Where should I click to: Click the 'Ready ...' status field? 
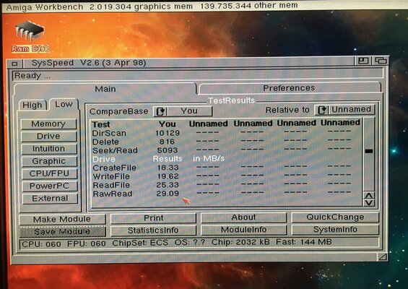(198, 76)
